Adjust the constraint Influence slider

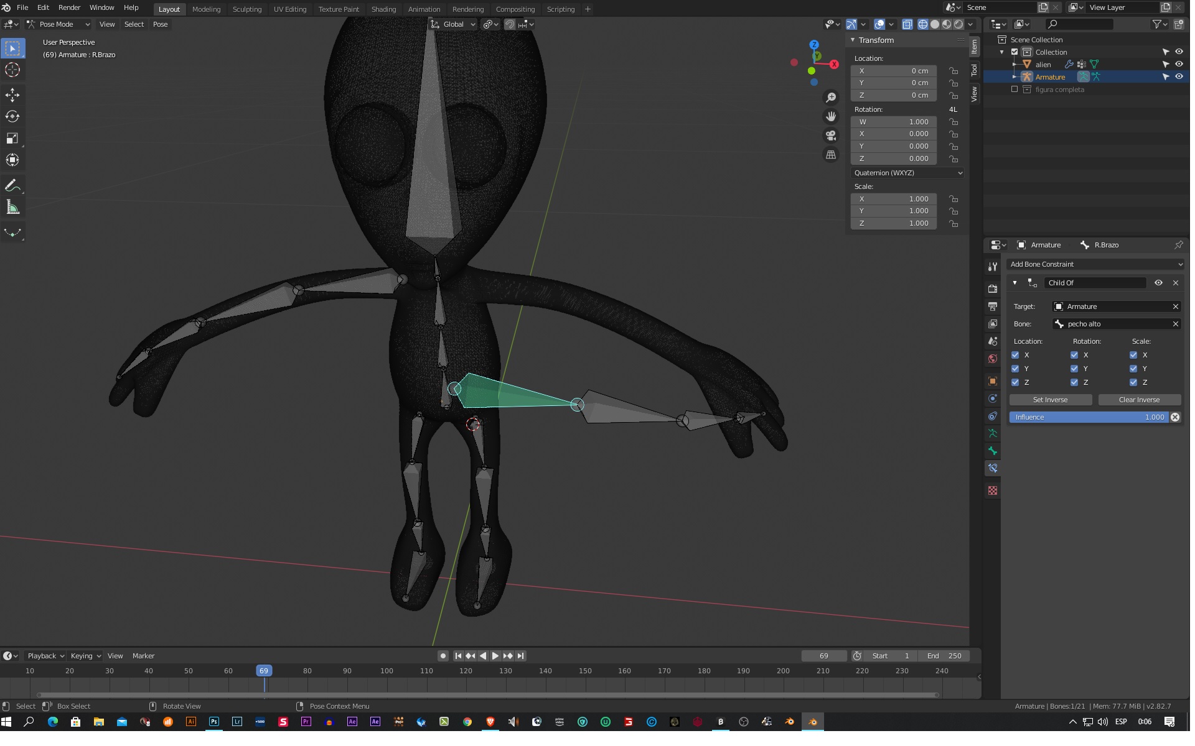tap(1088, 417)
